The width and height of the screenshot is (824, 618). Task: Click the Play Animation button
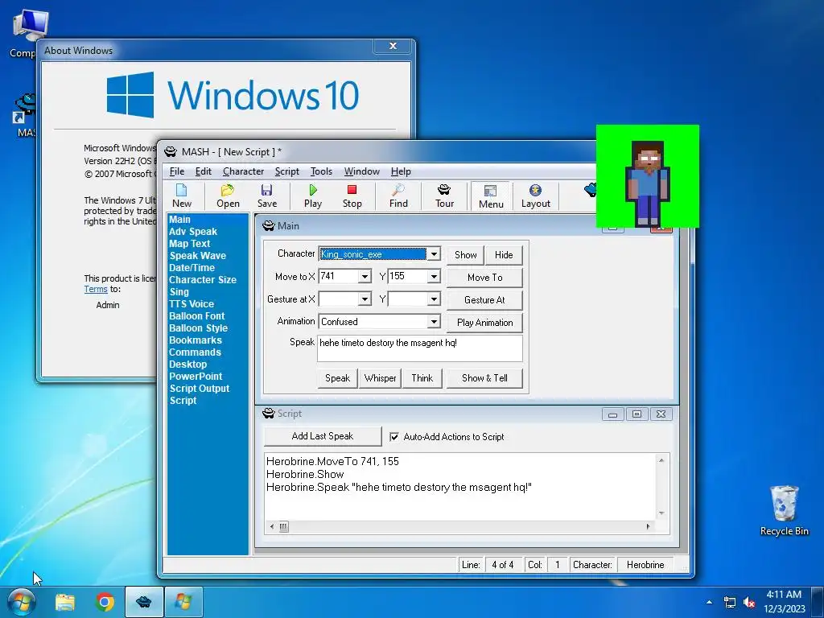[484, 323]
